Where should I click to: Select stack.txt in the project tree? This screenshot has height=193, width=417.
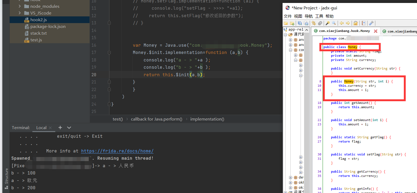tap(49, 33)
